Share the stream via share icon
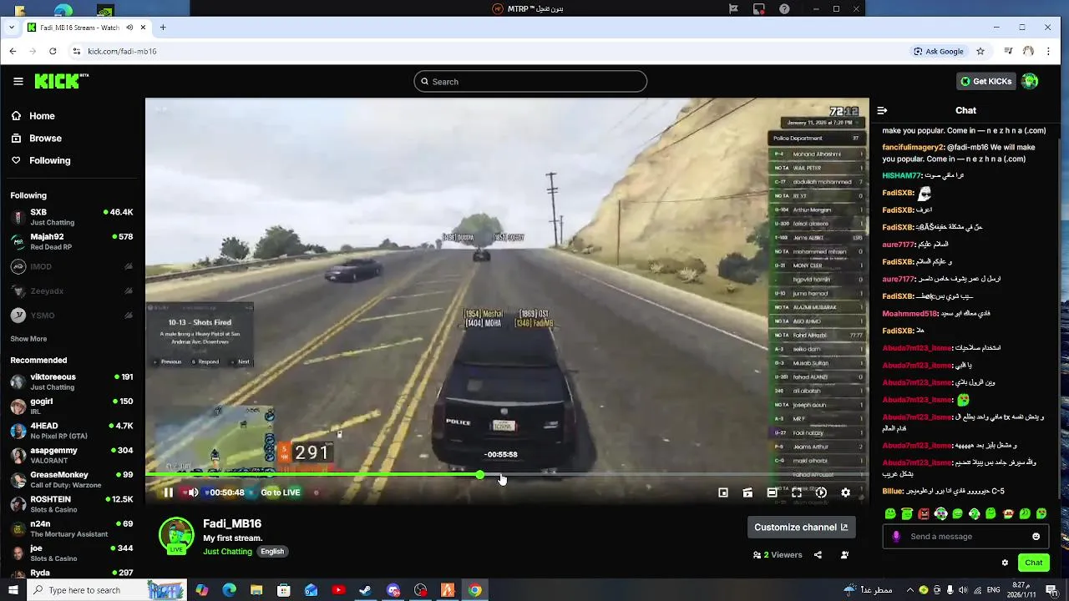Image resolution: width=1069 pixels, height=601 pixels. click(x=818, y=555)
